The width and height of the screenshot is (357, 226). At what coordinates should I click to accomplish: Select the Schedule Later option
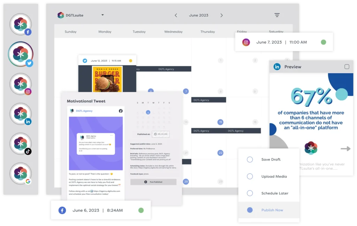pyautogui.click(x=269, y=193)
